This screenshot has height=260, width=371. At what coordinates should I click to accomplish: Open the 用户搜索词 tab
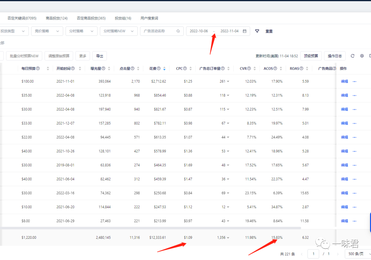[x=149, y=18]
